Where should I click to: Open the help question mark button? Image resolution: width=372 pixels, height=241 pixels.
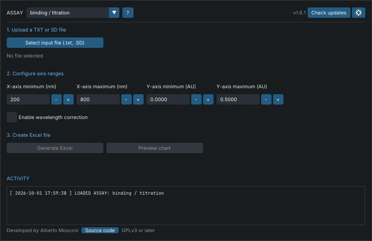pyautogui.click(x=128, y=13)
